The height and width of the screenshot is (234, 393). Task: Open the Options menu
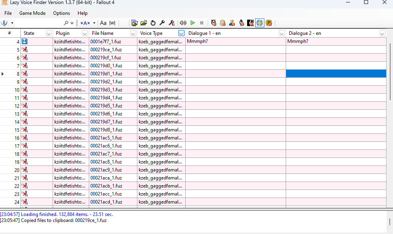61,13
